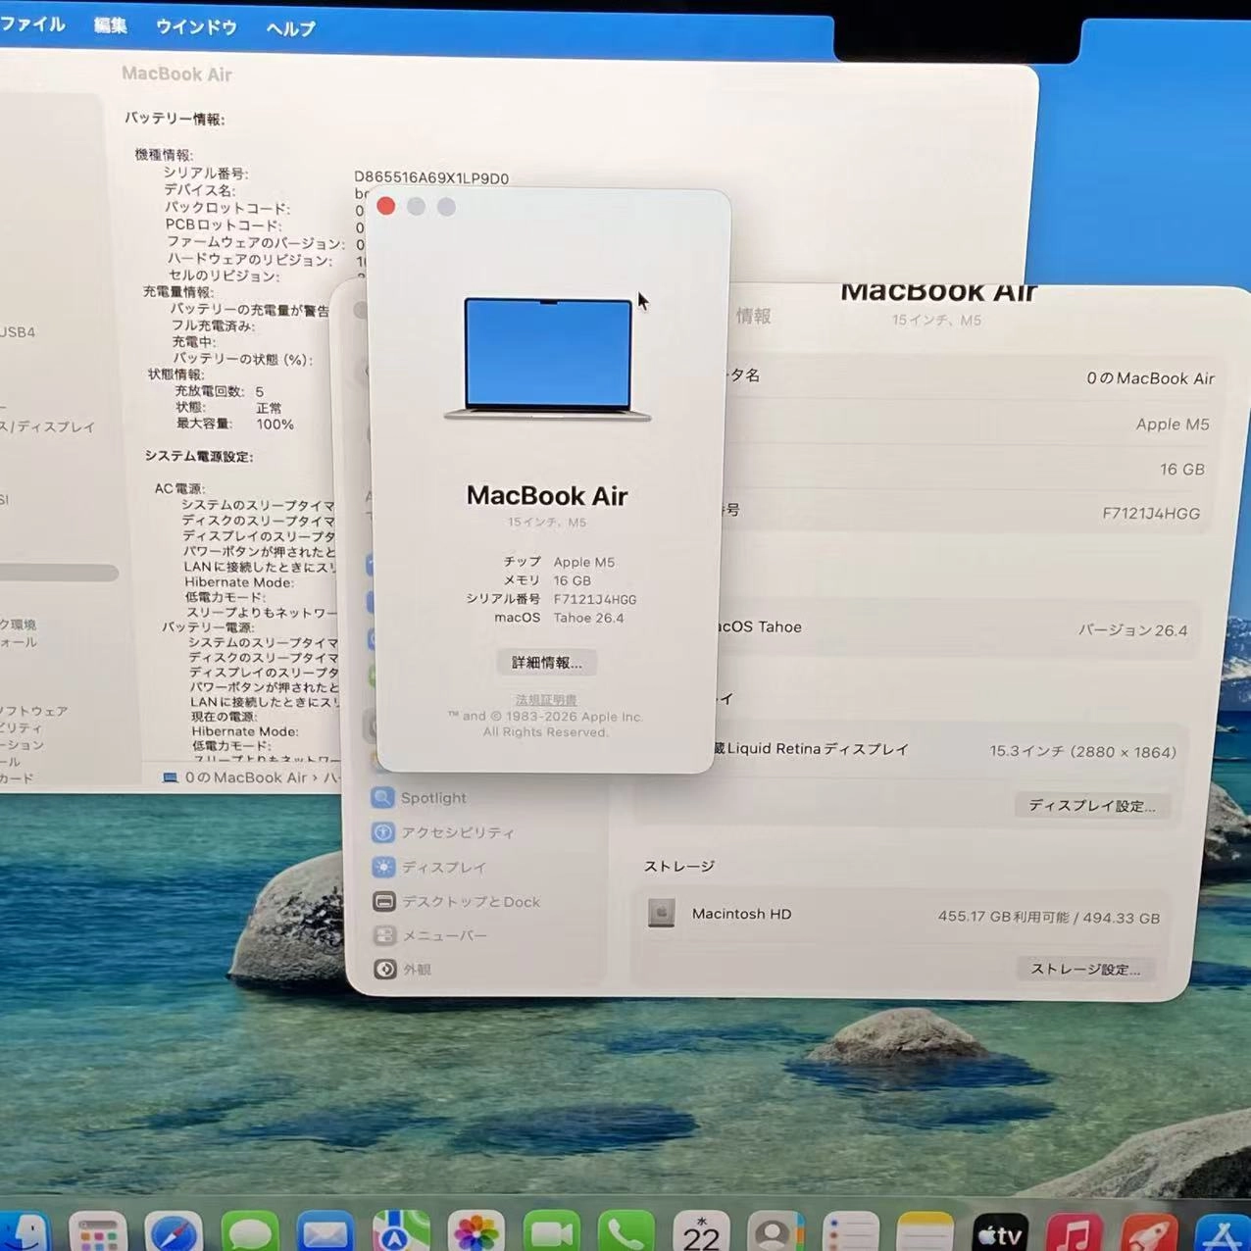Open the ウインドウ menu
This screenshot has width=1251, height=1251.
click(196, 27)
